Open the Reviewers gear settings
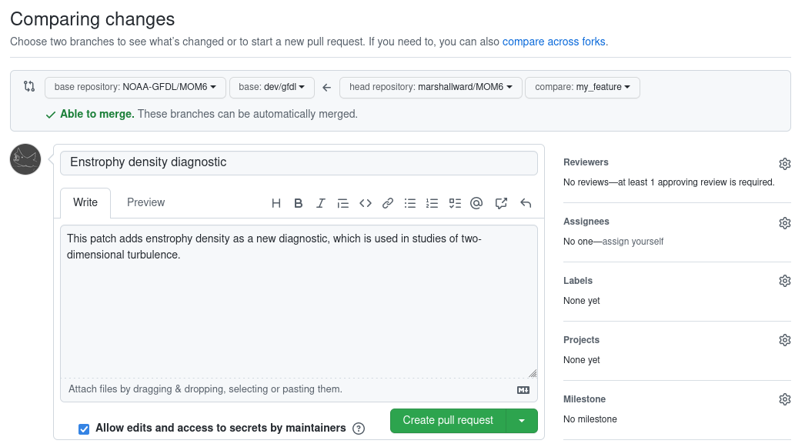This screenshot has height=447, width=805. [784, 164]
